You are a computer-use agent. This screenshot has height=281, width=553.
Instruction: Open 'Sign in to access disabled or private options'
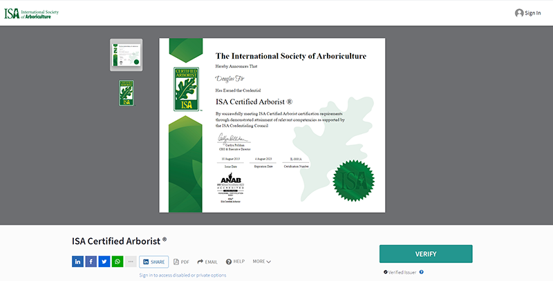(182, 275)
